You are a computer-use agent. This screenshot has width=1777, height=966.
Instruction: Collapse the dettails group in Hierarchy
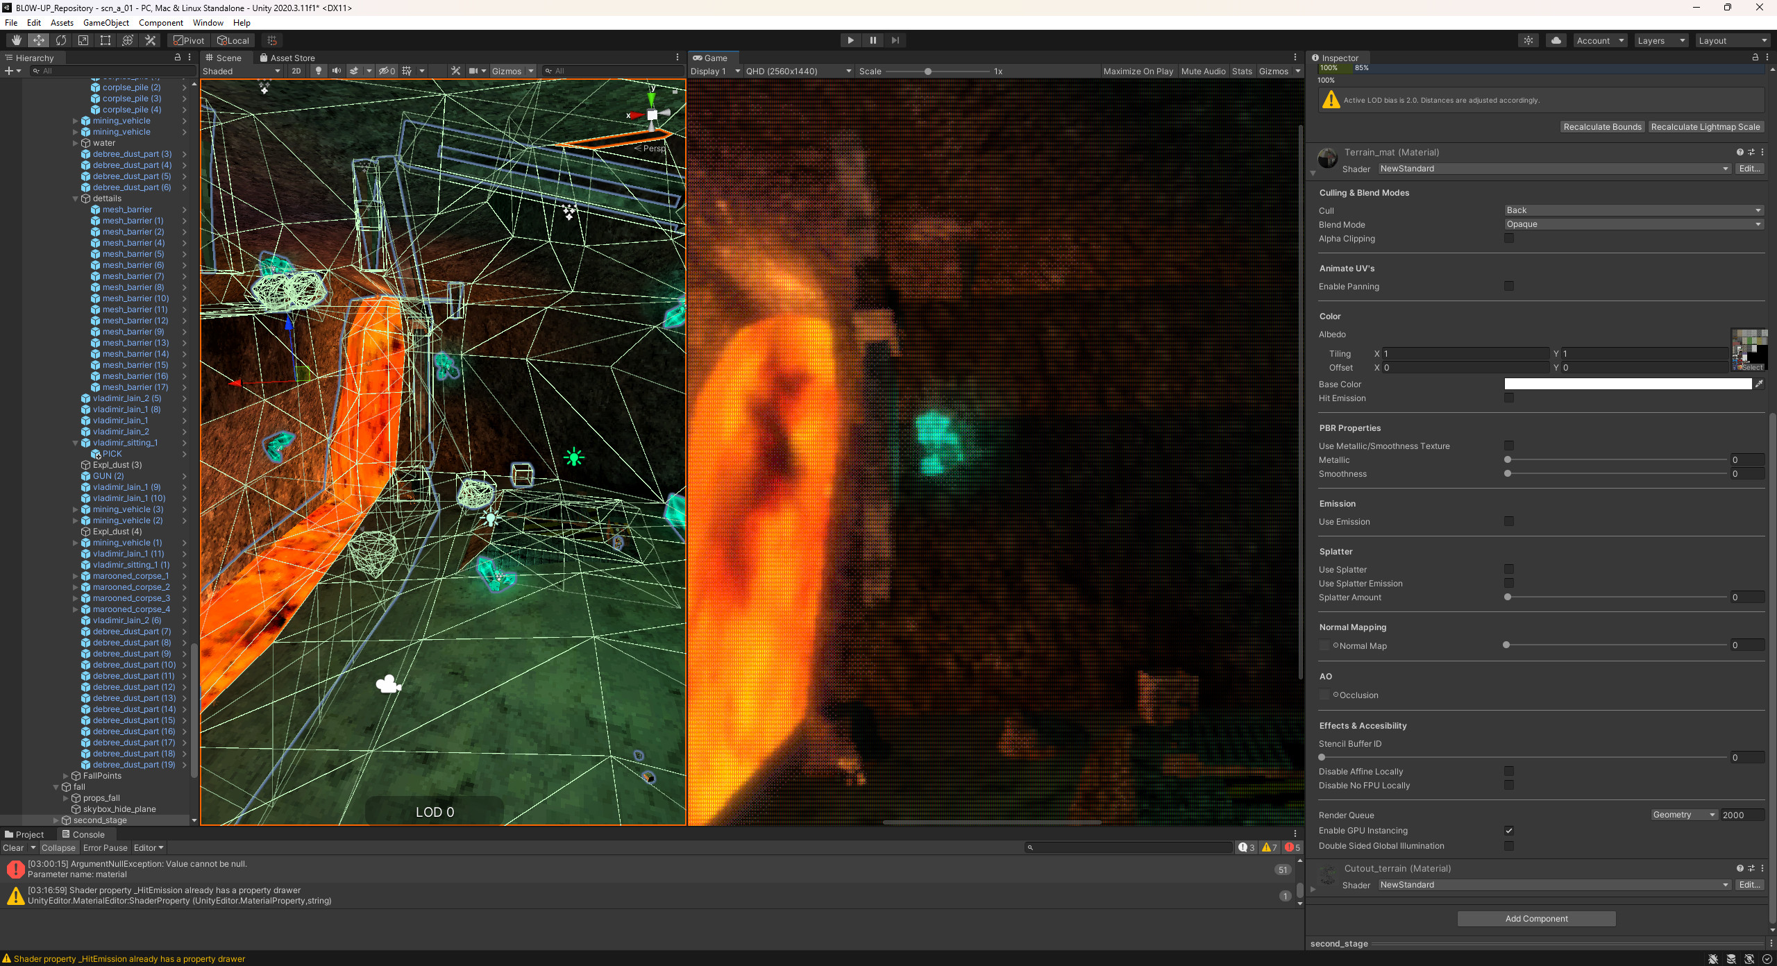pyautogui.click(x=76, y=198)
